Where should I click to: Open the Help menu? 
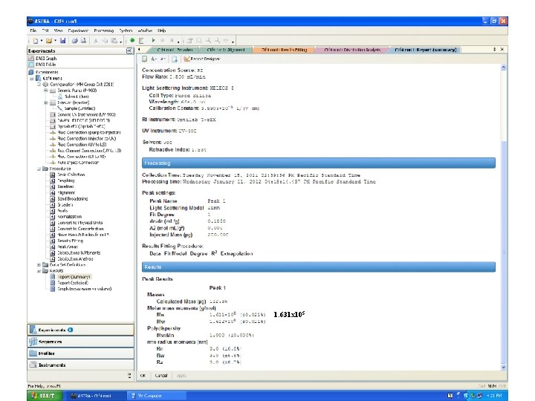point(162,30)
